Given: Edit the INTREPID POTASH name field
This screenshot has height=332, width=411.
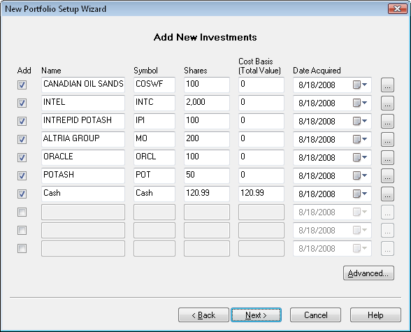Looking at the screenshot, I should pyautogui.click(x=83, y=121).
